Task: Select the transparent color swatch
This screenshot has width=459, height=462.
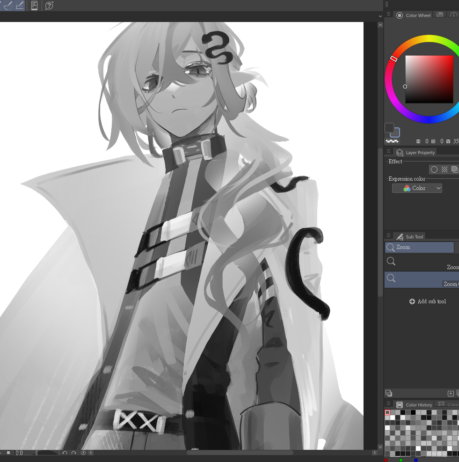Action: click(392, 140)
